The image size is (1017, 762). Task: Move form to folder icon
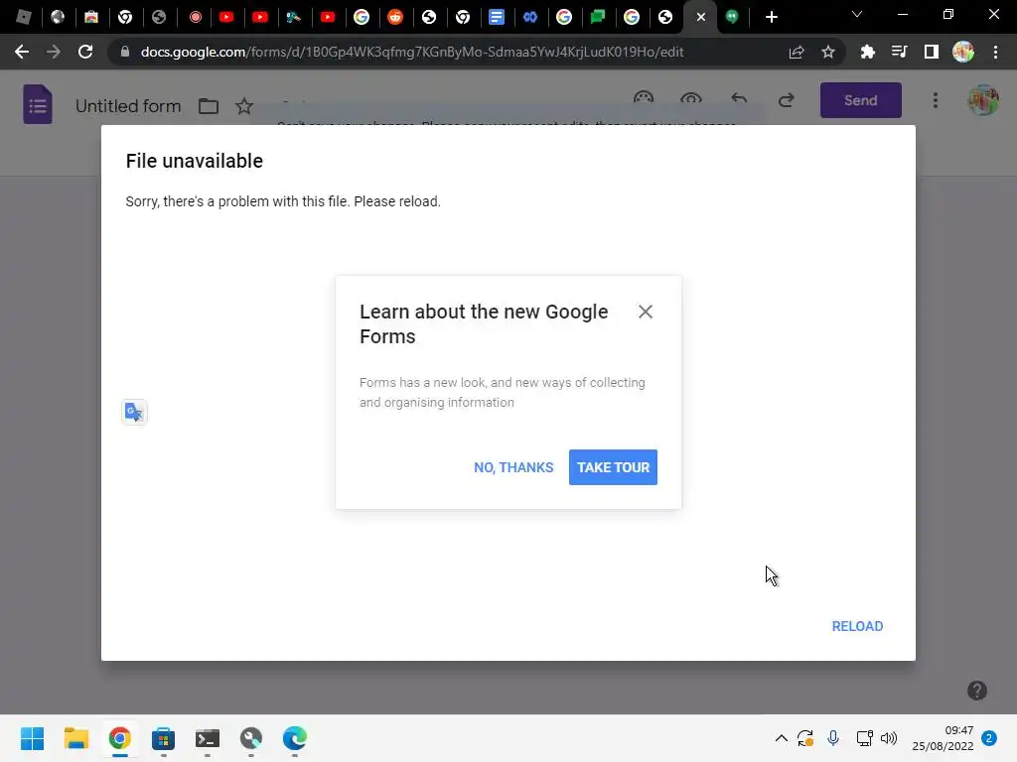[x=209, y=106]
